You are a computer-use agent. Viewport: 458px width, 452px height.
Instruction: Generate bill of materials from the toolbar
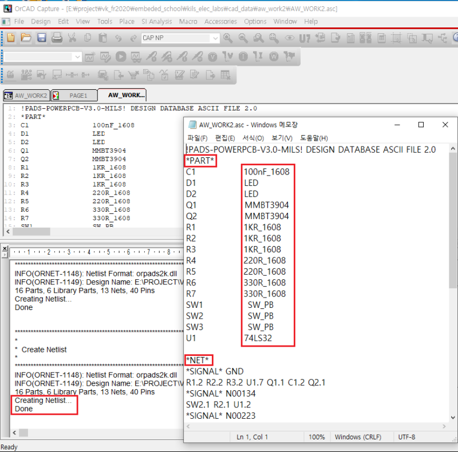click(x=381, y=38)
